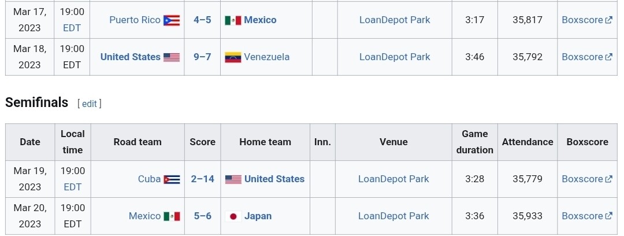
Task: Open Boxscore for the Cuba–United States game
Action: (582, 179)
